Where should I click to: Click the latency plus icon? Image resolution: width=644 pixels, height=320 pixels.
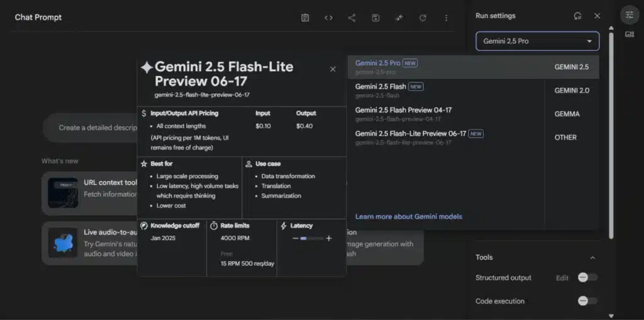coord(328,238)
